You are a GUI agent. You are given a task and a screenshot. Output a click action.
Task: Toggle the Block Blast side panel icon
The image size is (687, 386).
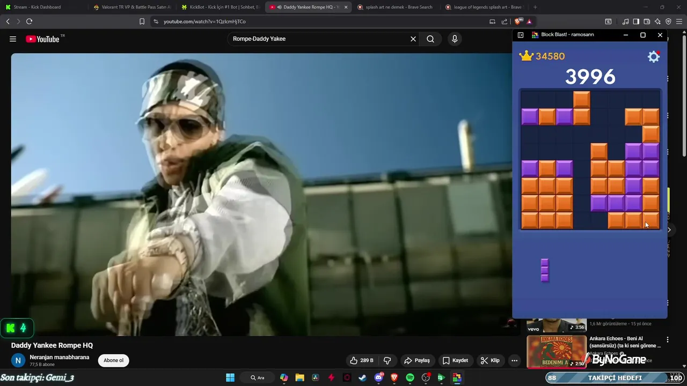520,35
